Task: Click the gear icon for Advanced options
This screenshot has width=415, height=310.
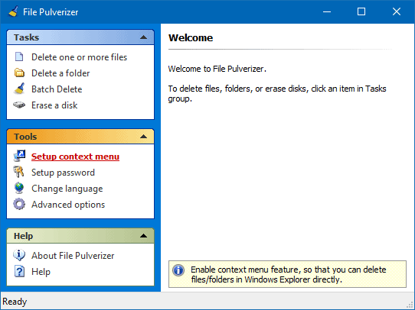Action: pyautogui.click(x=19, y=205)
